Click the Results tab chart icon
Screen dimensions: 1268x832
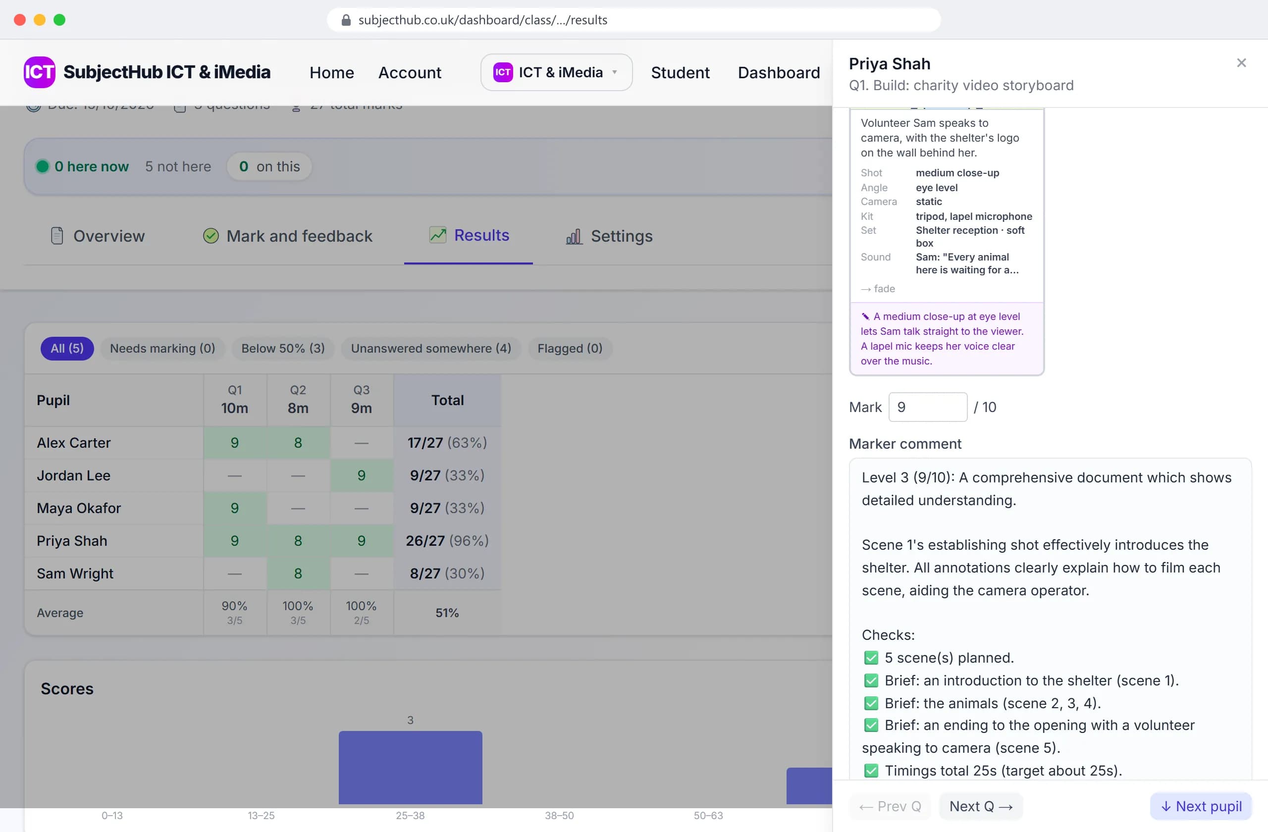pos(437,235)
